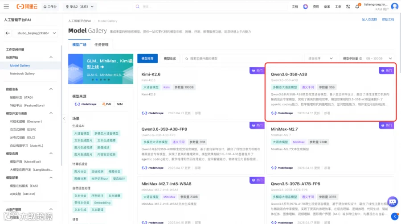Screen dimensions: 401x224
Task: Collapse the 模型应用 sidebar section
Action: point(51,153)
